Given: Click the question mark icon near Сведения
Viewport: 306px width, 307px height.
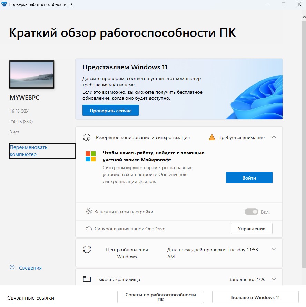Looking at the screenshot, I should point(12,267).
